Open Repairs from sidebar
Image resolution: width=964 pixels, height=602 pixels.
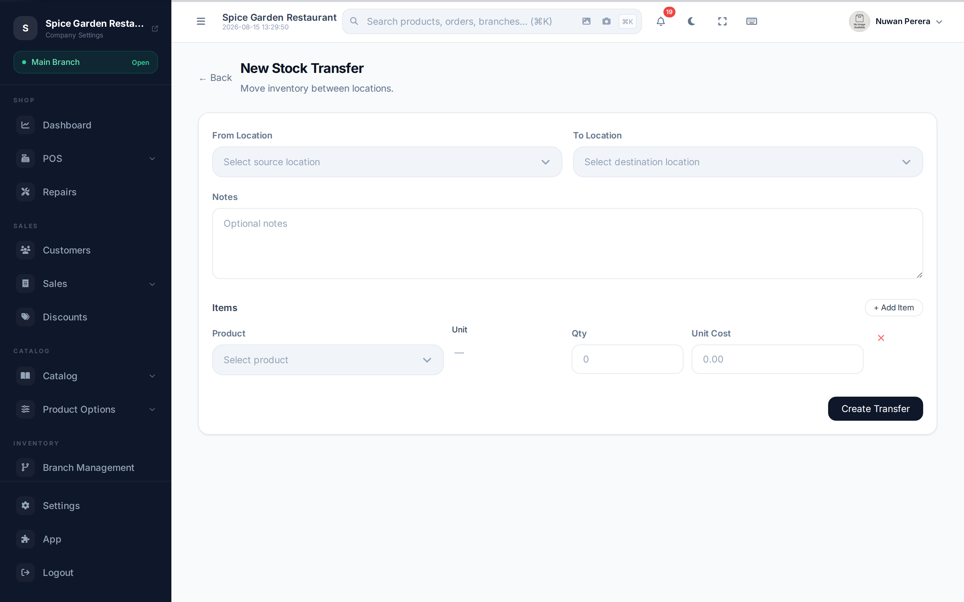86,192
